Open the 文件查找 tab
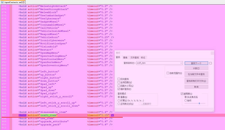The image size is (225, 130). (135, 57)
